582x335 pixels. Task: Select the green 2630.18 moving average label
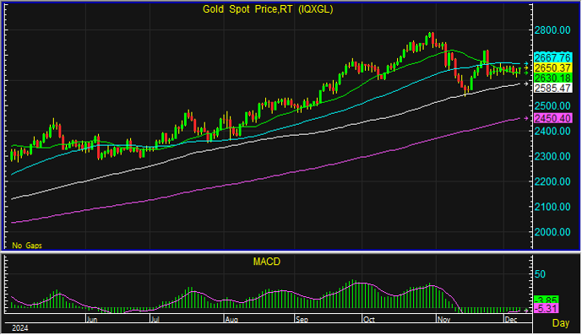pos(552,78)
